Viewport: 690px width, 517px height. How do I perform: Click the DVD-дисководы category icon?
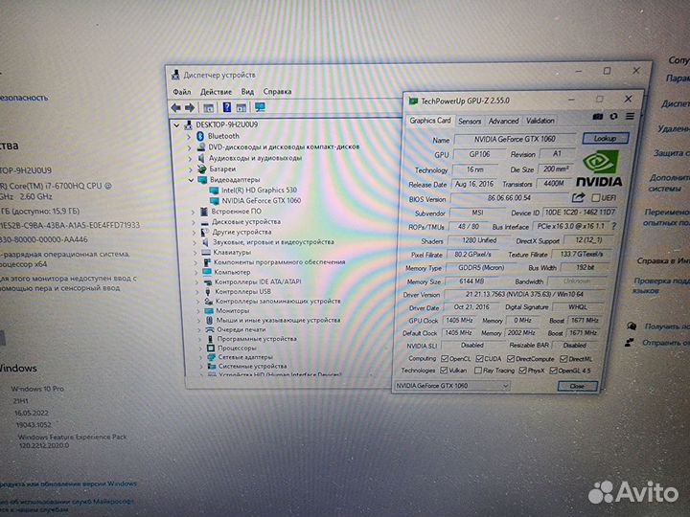[x=201, y=146]
